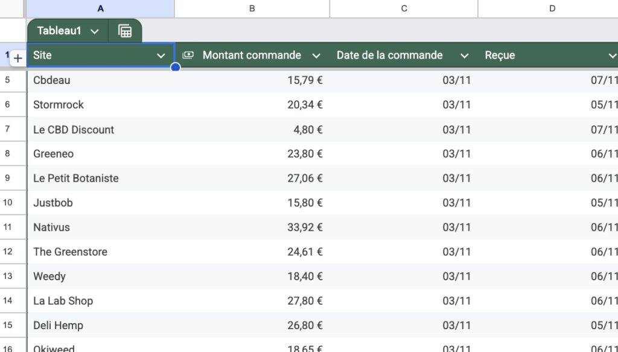
Task: Select column D header
Action: coord(552,8)
